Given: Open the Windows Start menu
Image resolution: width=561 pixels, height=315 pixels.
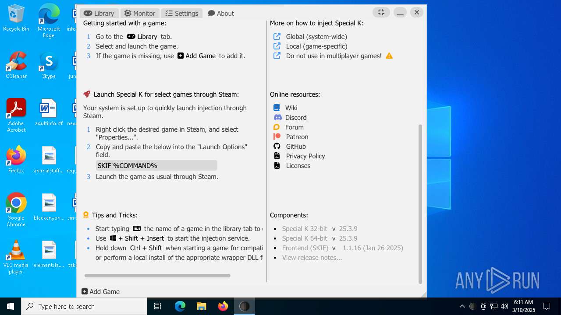Looking at the screenshot, I should pos(11,306).
